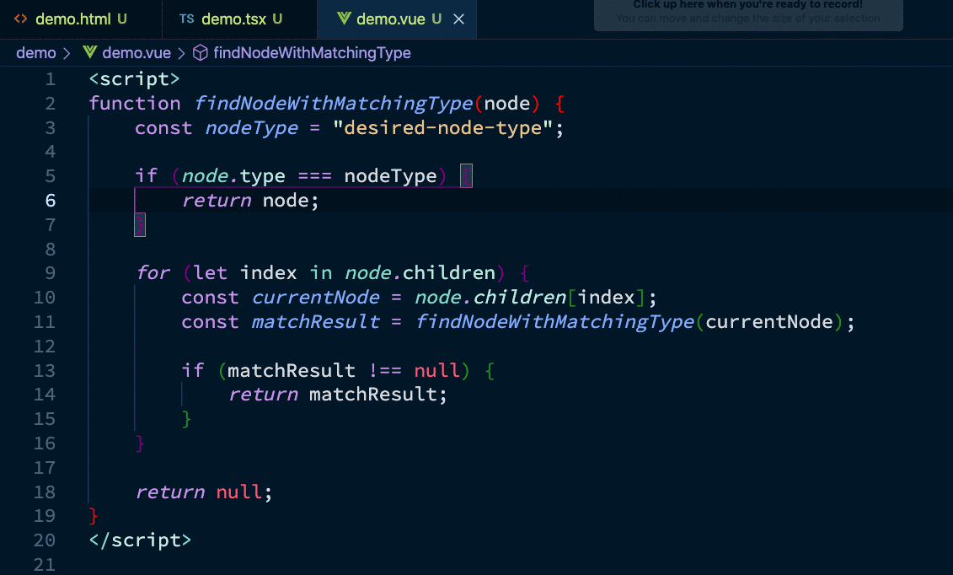Click the TS icon on demo.tsx tab
953x575 pixels.
tap(186, 19)
